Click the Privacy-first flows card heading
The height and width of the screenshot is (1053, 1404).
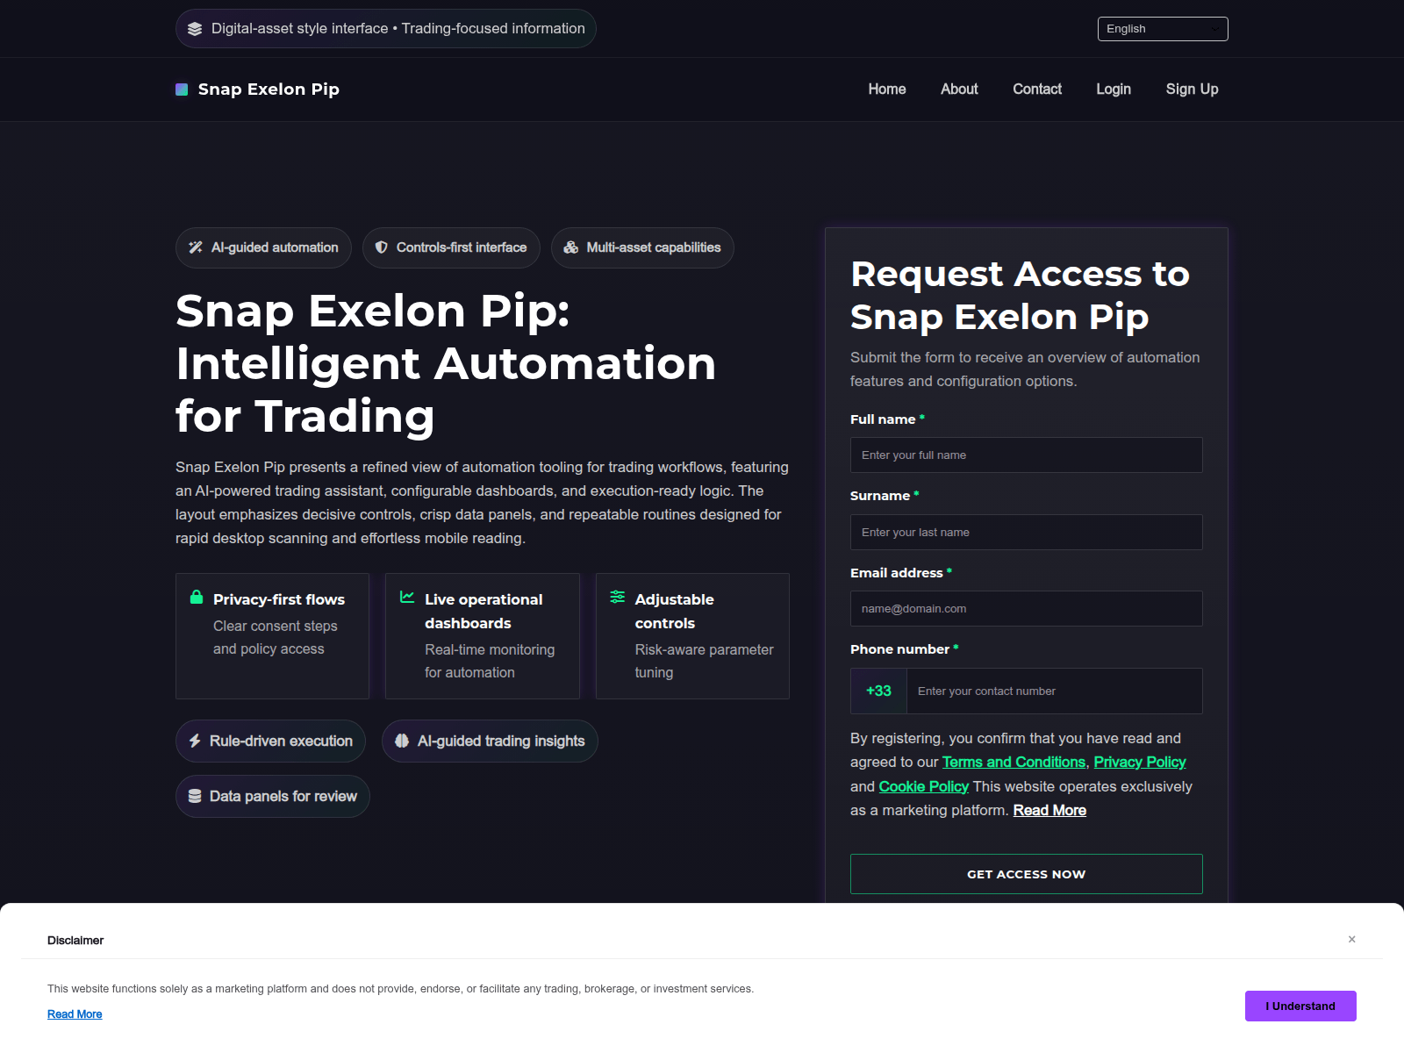coord(279,599)
